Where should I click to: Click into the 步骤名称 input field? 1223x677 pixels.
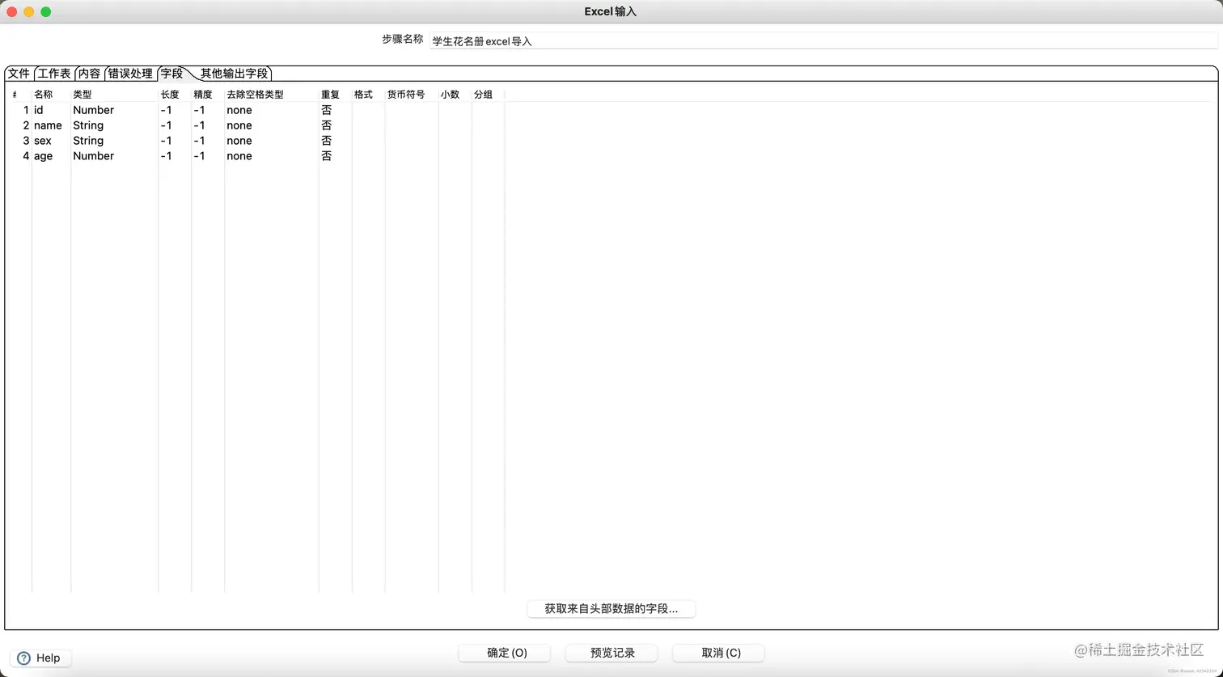coord(823,40)
